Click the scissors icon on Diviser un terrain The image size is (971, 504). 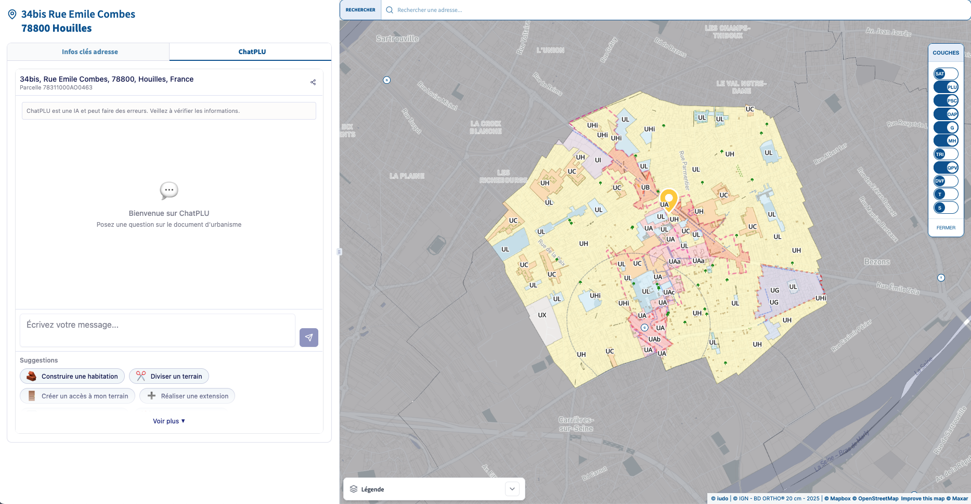(139, 376)
